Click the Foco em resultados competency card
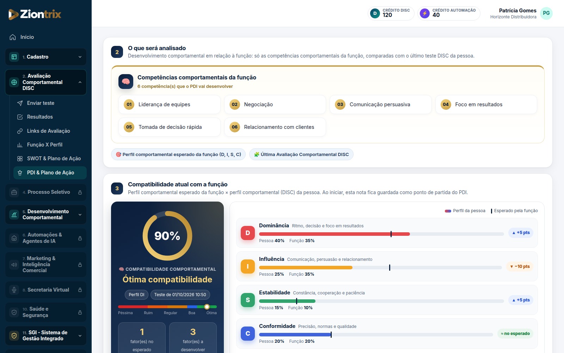Image resolution: width=564 pixels, height=353 pixels. 486,104
